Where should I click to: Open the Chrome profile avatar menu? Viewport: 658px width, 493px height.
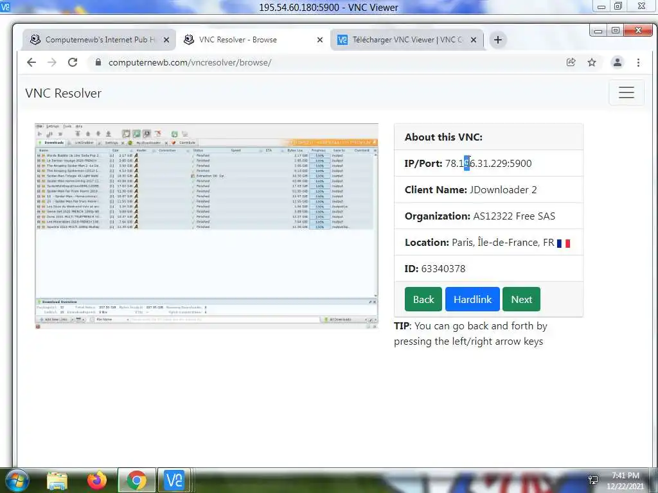[x=618, y=62]
